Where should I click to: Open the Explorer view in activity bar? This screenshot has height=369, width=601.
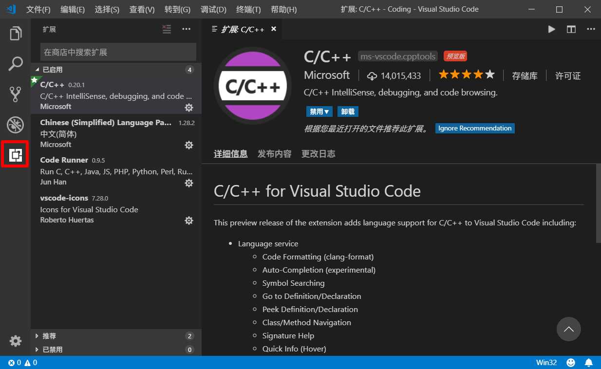point(16,34)
